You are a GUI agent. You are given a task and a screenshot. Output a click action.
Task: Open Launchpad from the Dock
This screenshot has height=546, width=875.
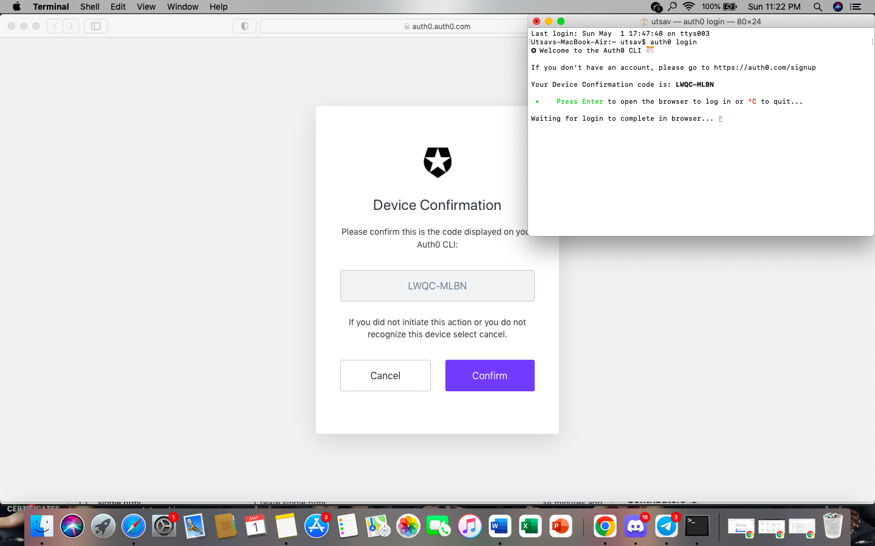pyautogui.click(x=103, y=526)
